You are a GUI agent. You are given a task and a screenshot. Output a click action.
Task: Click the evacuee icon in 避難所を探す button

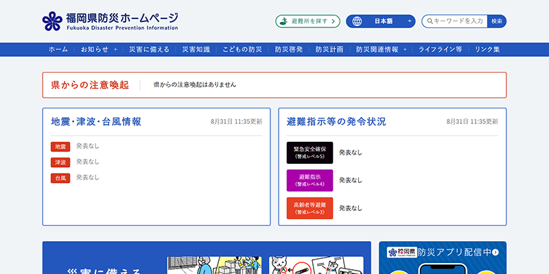click(x=285, y=21)
